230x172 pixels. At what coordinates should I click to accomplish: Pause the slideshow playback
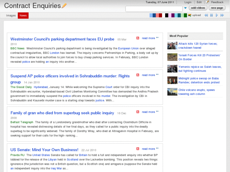click(x=211, y=15)
